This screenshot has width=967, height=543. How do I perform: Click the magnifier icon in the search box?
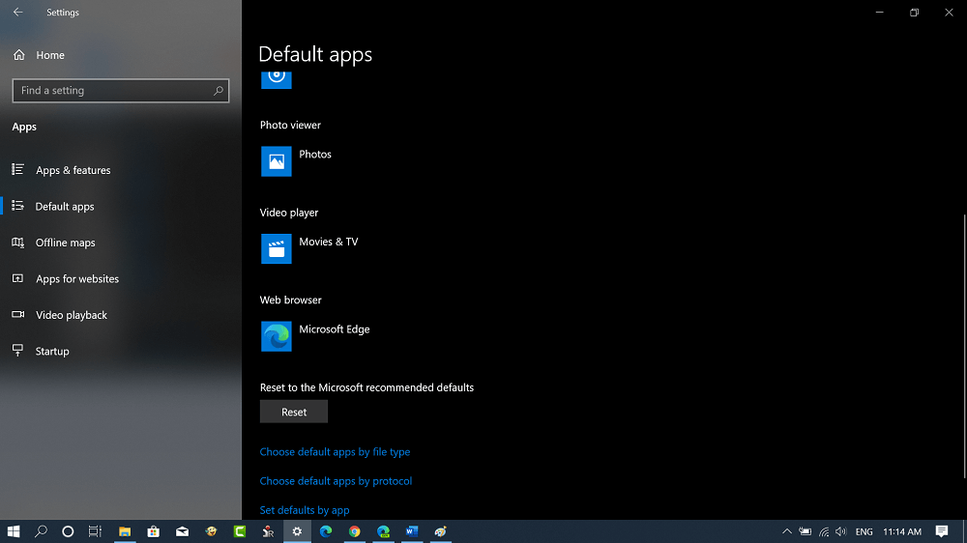coord(218,91)
